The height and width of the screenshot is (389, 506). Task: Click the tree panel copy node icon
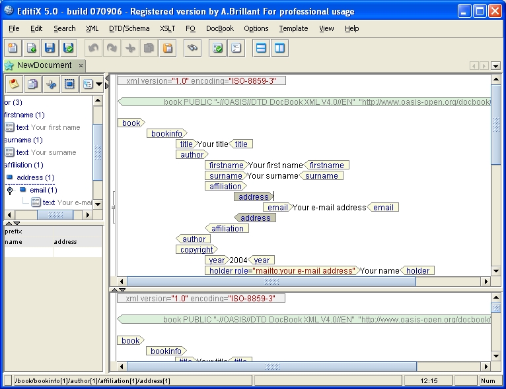(x=32, y=84)
